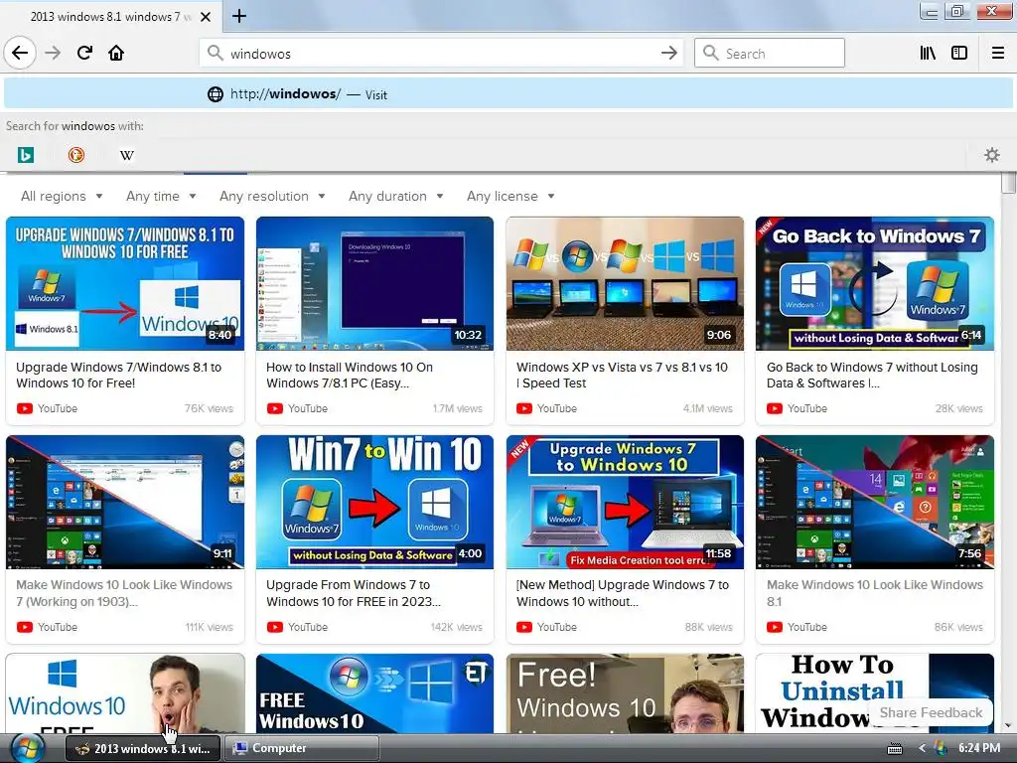Open Go Back to Windows 7 thumbnail
Viewport: 1017px width, 763px height.
click(875, 283)
